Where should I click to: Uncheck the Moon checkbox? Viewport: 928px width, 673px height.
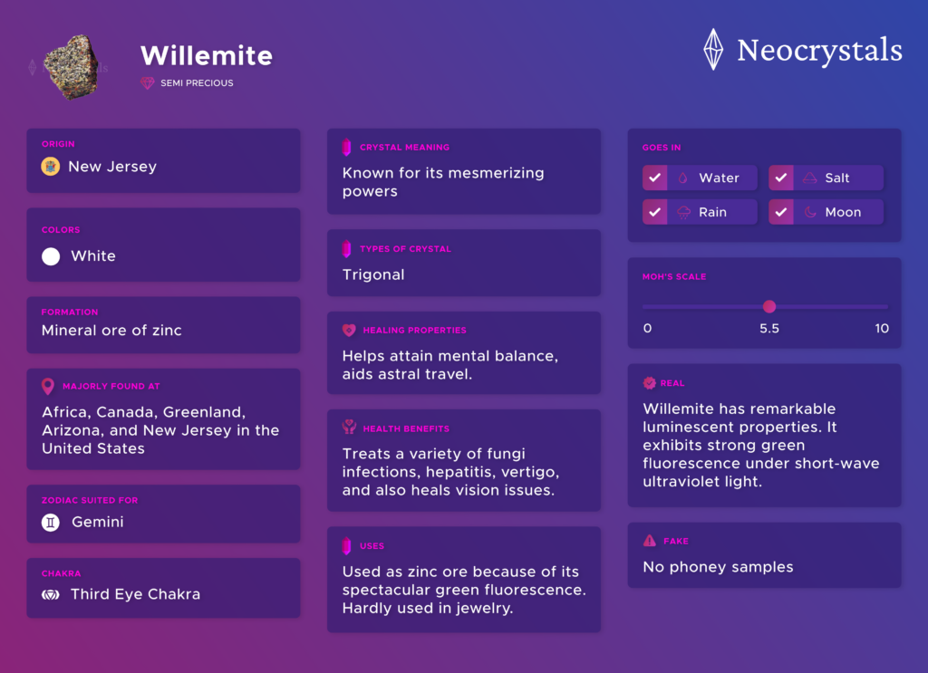[x=780, y=212]
